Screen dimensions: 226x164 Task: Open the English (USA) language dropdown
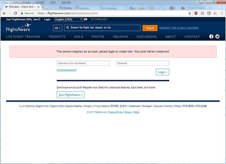pos(69,20)
